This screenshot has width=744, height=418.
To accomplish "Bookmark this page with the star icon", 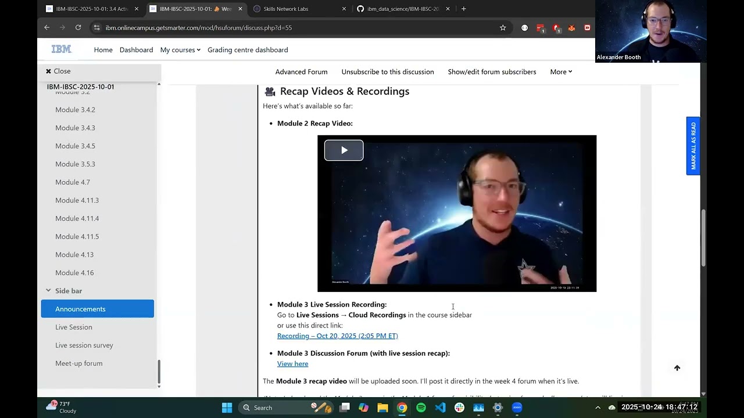I will 503,27.
